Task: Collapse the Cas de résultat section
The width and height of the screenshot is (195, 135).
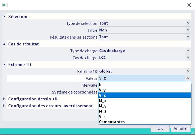Action: [x=4, y=44]
